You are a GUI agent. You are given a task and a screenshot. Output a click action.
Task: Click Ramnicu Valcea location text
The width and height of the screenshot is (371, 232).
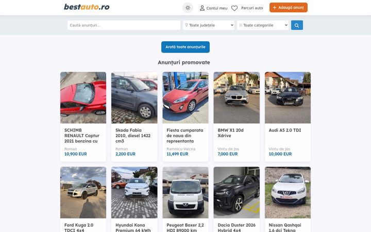point(181,149)
